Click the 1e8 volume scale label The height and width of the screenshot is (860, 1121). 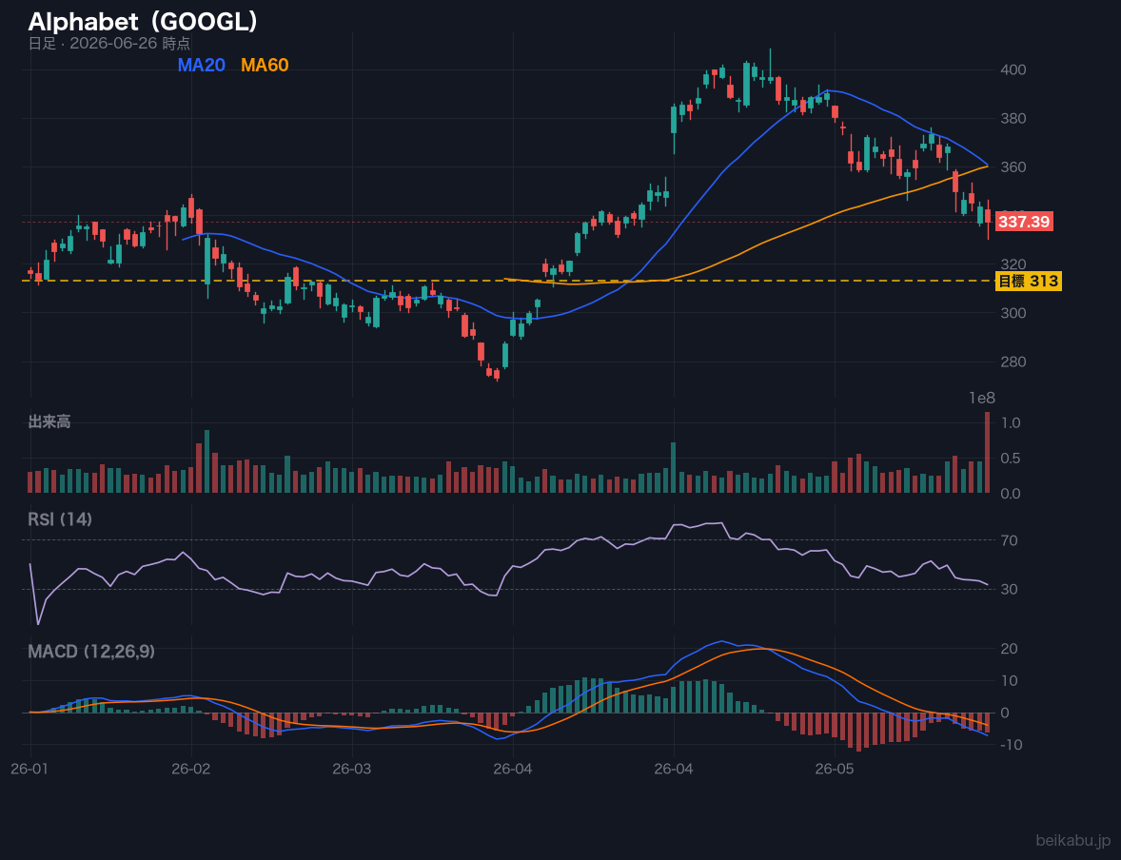(x=982, y=399)
